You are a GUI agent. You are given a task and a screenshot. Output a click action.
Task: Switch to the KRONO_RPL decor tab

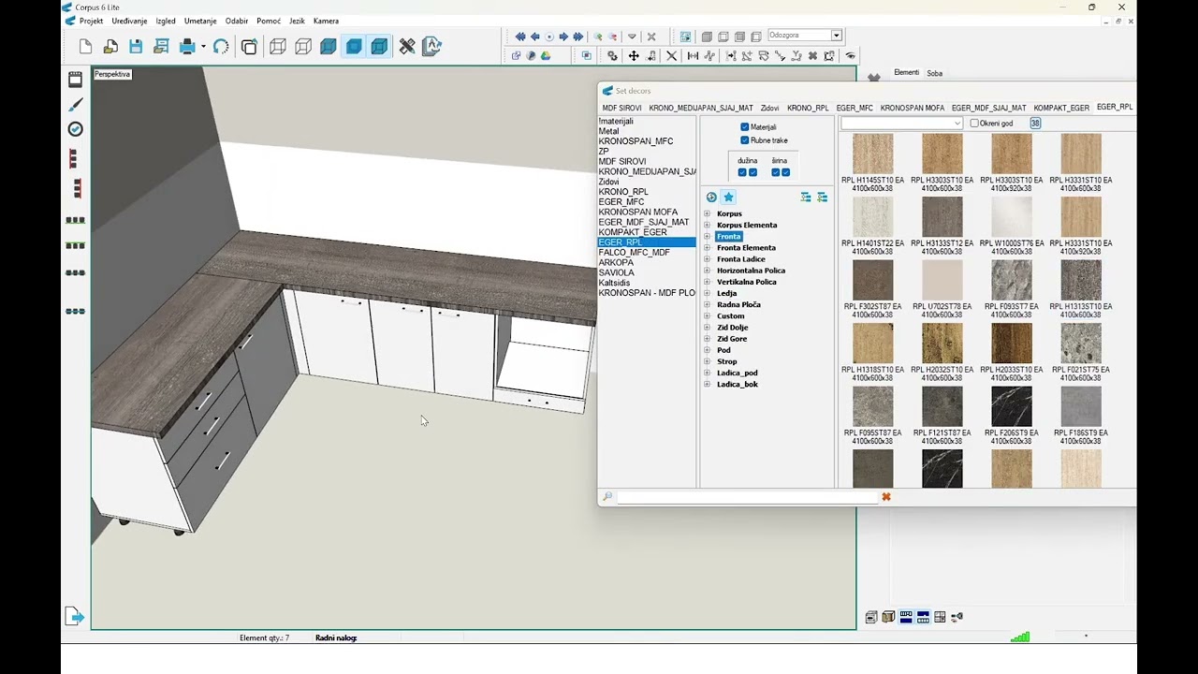tap(808, 109)
